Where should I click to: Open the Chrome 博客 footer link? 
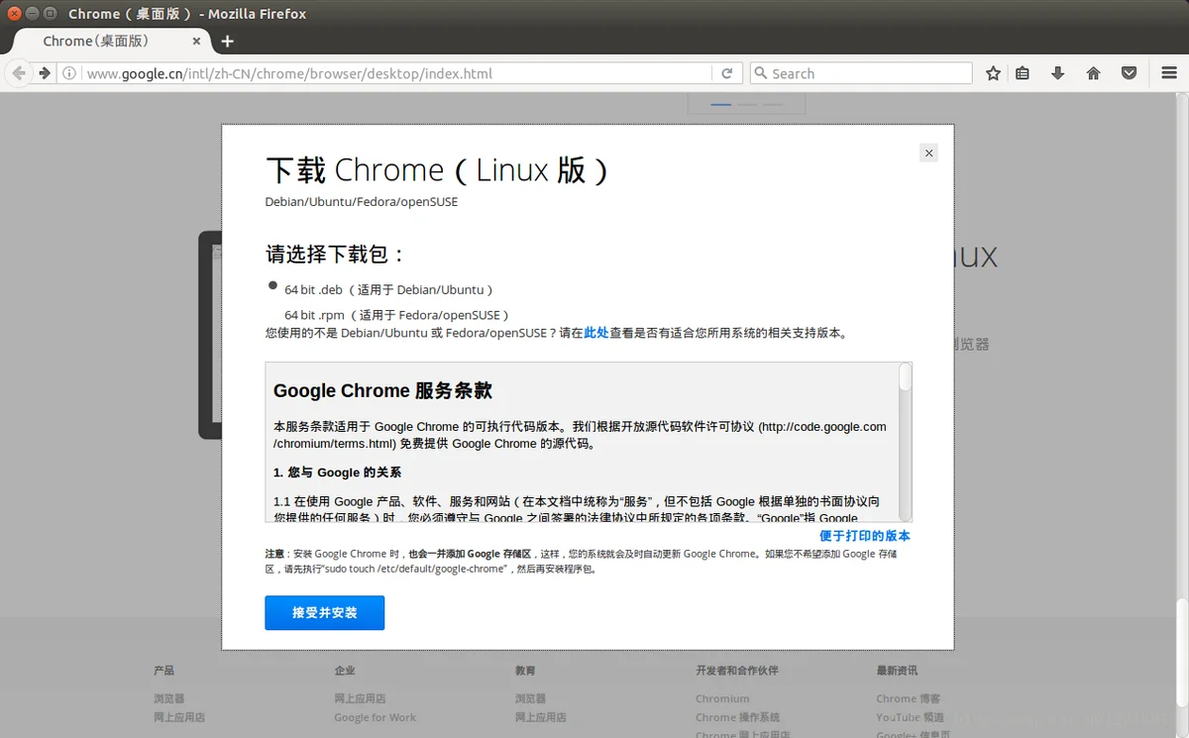pyautogui.click(x=909, y=698)
